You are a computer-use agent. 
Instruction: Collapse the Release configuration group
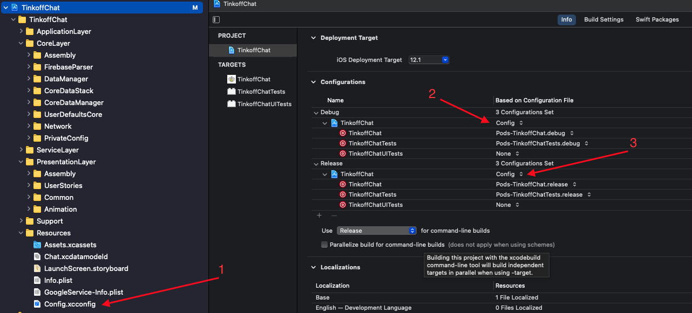[x=316, y=164]
